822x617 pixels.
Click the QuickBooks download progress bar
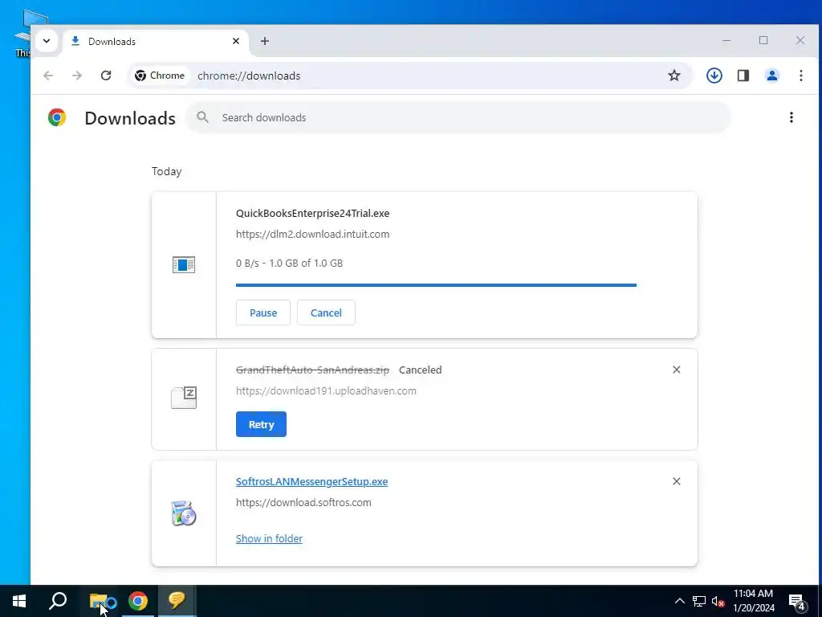(436, 285)
